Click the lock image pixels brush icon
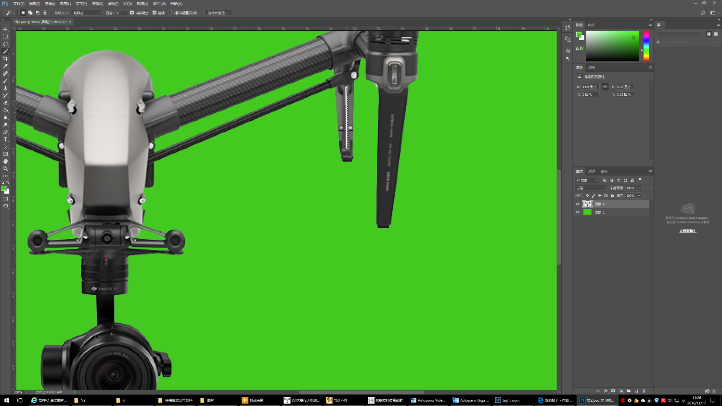Image resolution: width=722 pixels, height=406 pixels. 593,196
